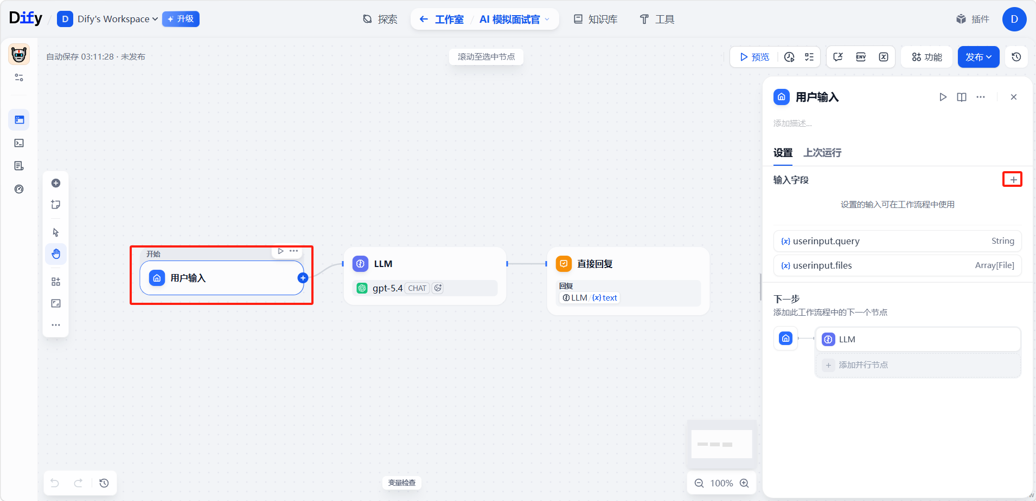
Task: Open version history clock icon at top right
Action: pos(1016,57)
